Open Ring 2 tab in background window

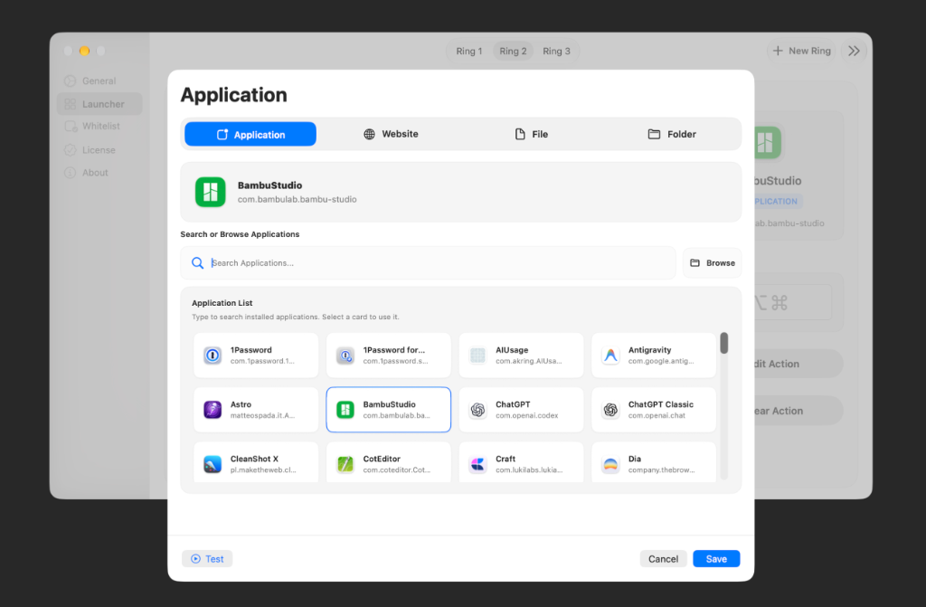click(x=513, y=51)
